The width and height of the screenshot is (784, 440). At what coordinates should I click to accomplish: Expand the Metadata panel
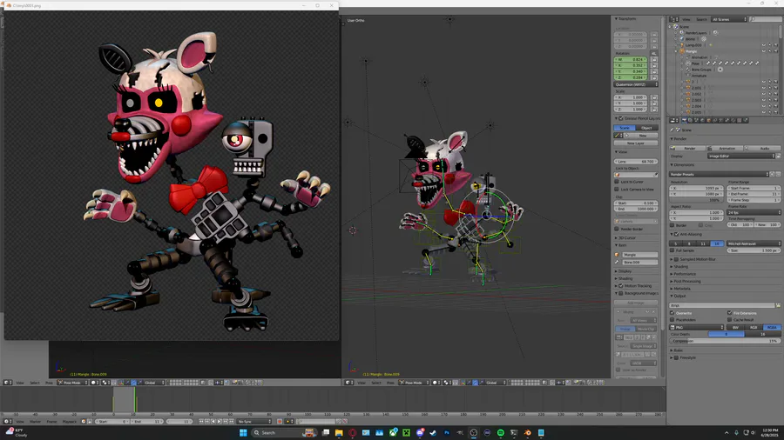point(680,289)
